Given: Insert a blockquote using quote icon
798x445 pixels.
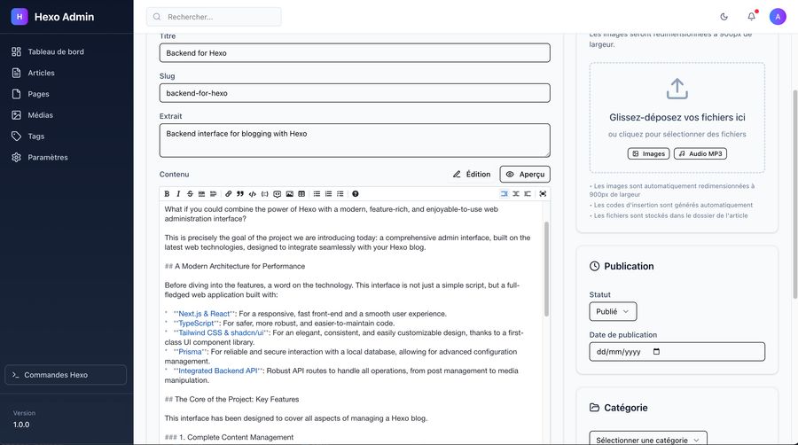Looking at the screenshot, I should [240, 194].
